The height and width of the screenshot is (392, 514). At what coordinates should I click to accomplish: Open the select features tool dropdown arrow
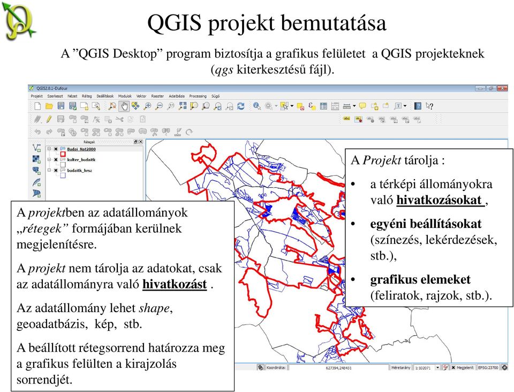[292, 106]
